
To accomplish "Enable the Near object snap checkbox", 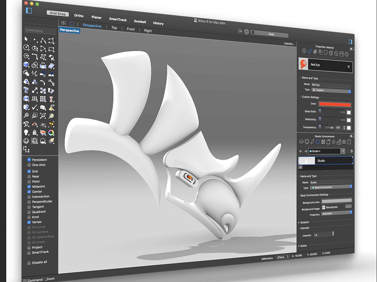I will pos(29,176).
